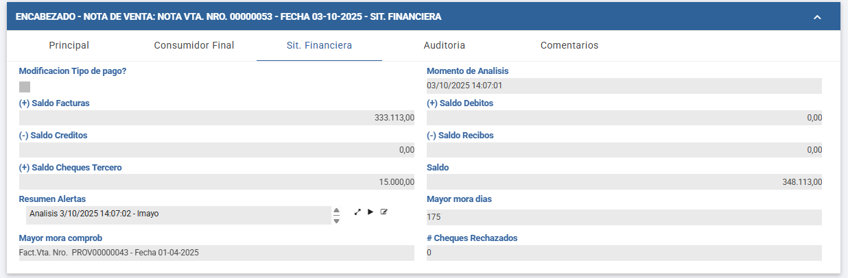Click the Mayor mora dias field
848x278 pixels.
click(624, 217)
